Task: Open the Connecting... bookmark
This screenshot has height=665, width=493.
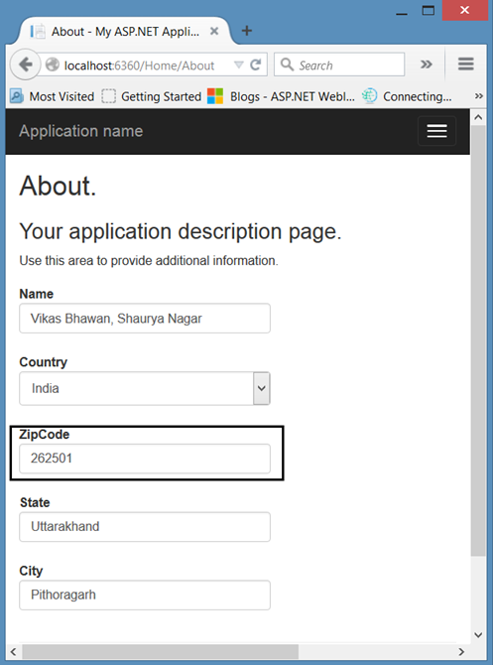Action: click(x=407, y=96)
